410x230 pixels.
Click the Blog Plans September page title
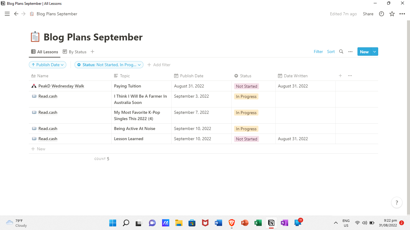tap(93, 37)
